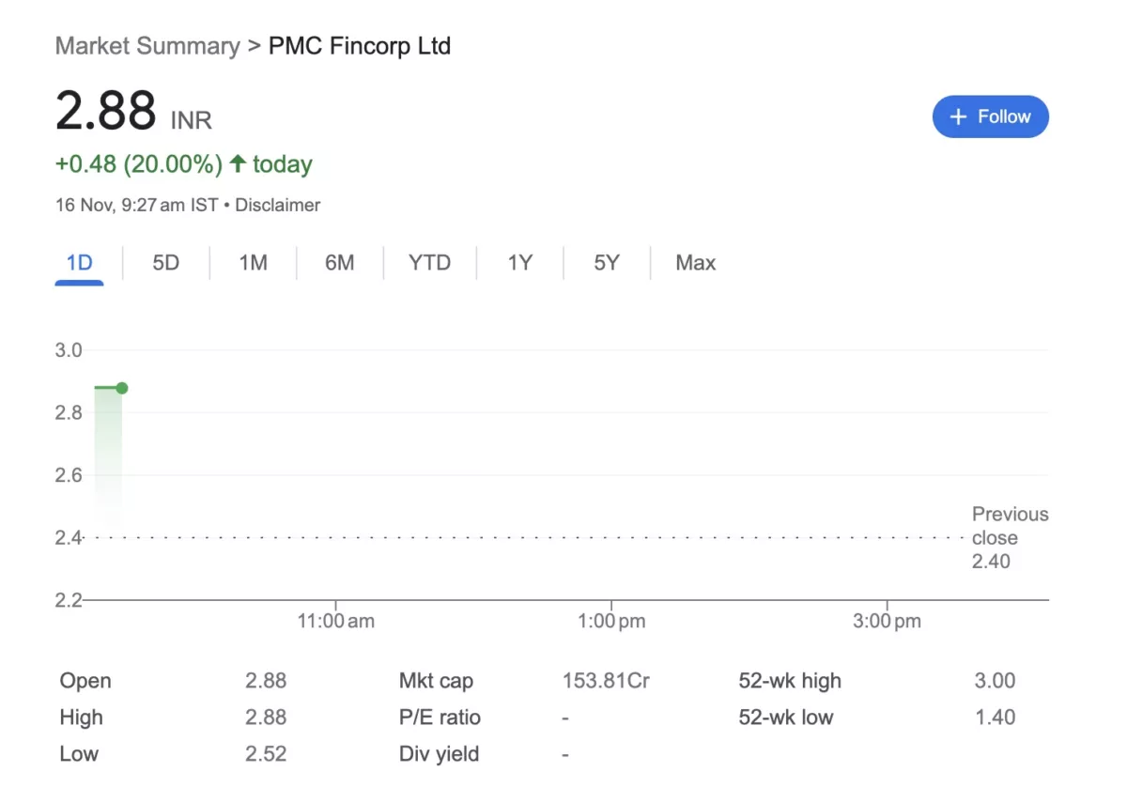
Task: Select the YTD tab
Action: point(429,263)
